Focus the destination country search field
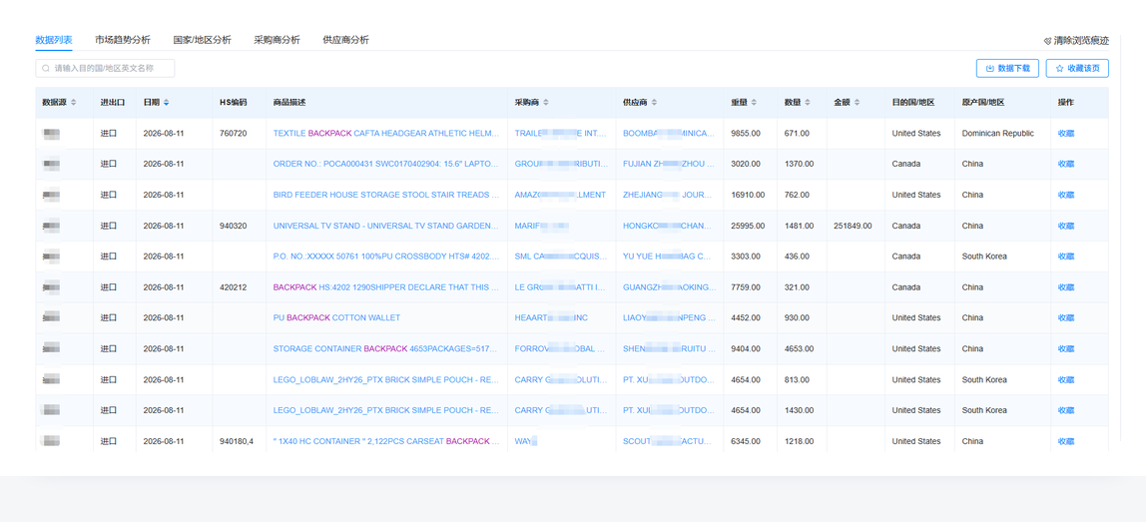Viewport: 1146px width, 522px height. coord(105,68)
